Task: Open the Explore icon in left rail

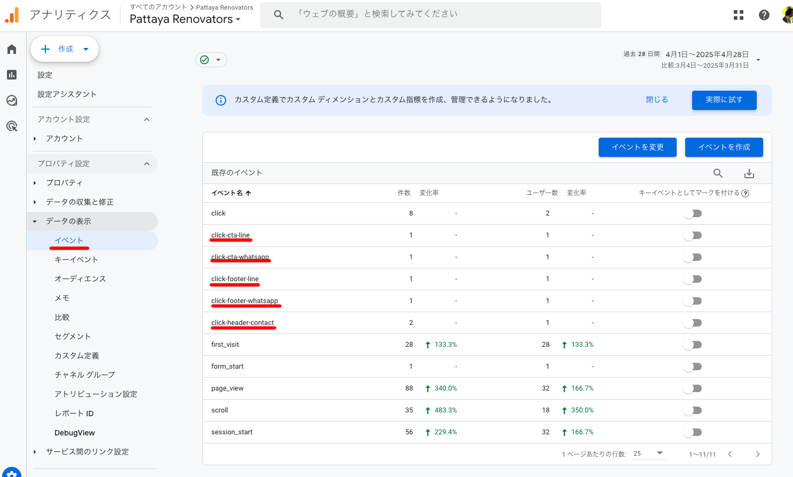Action: [x=12, y=100]
